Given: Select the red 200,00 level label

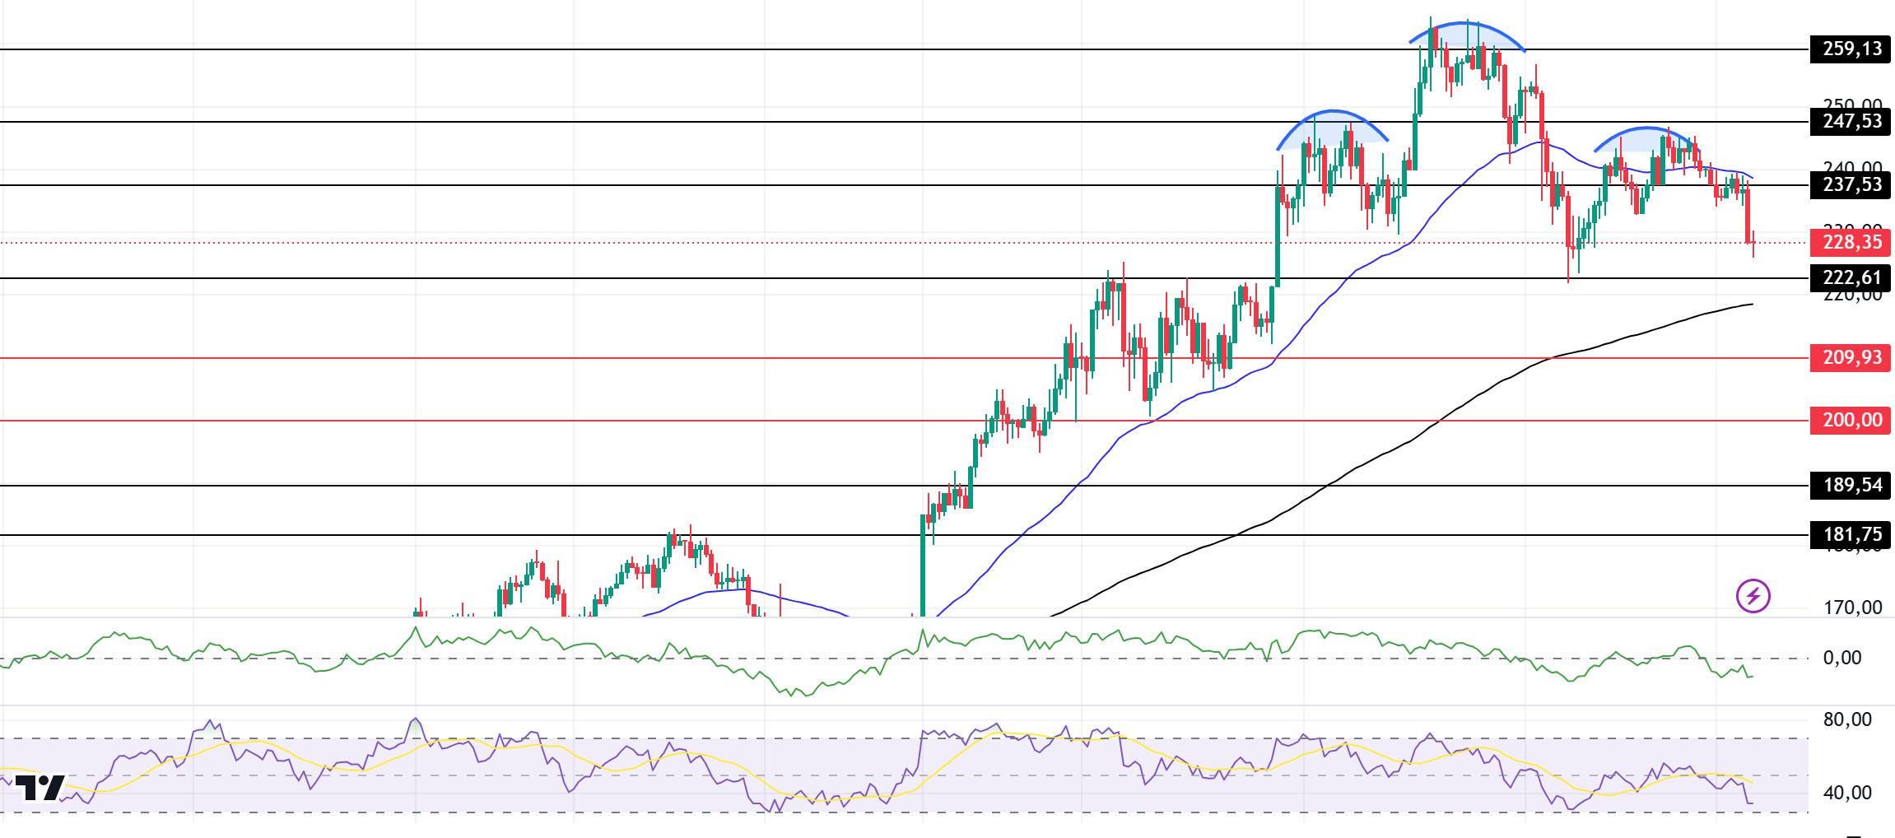Looking at the screenshot, I should coord(1851,421).
